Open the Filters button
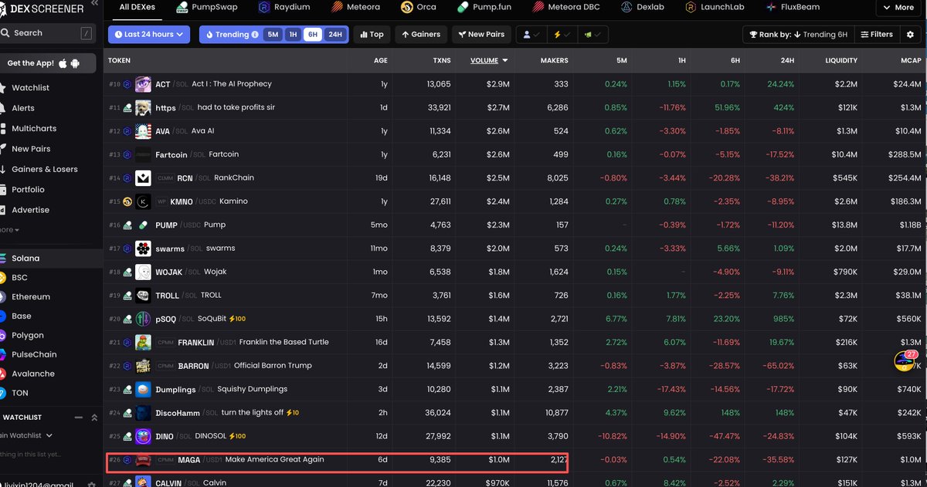Image resolution: width=927 pixels, height=487 pixels. 876,35
